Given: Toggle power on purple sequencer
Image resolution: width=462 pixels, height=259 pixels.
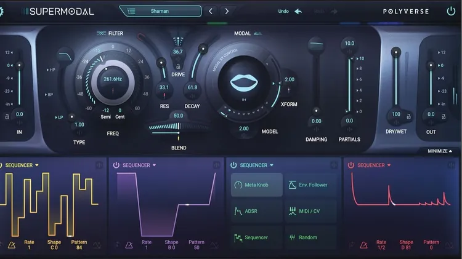Looking at the screenshot, I should point(116,165).
